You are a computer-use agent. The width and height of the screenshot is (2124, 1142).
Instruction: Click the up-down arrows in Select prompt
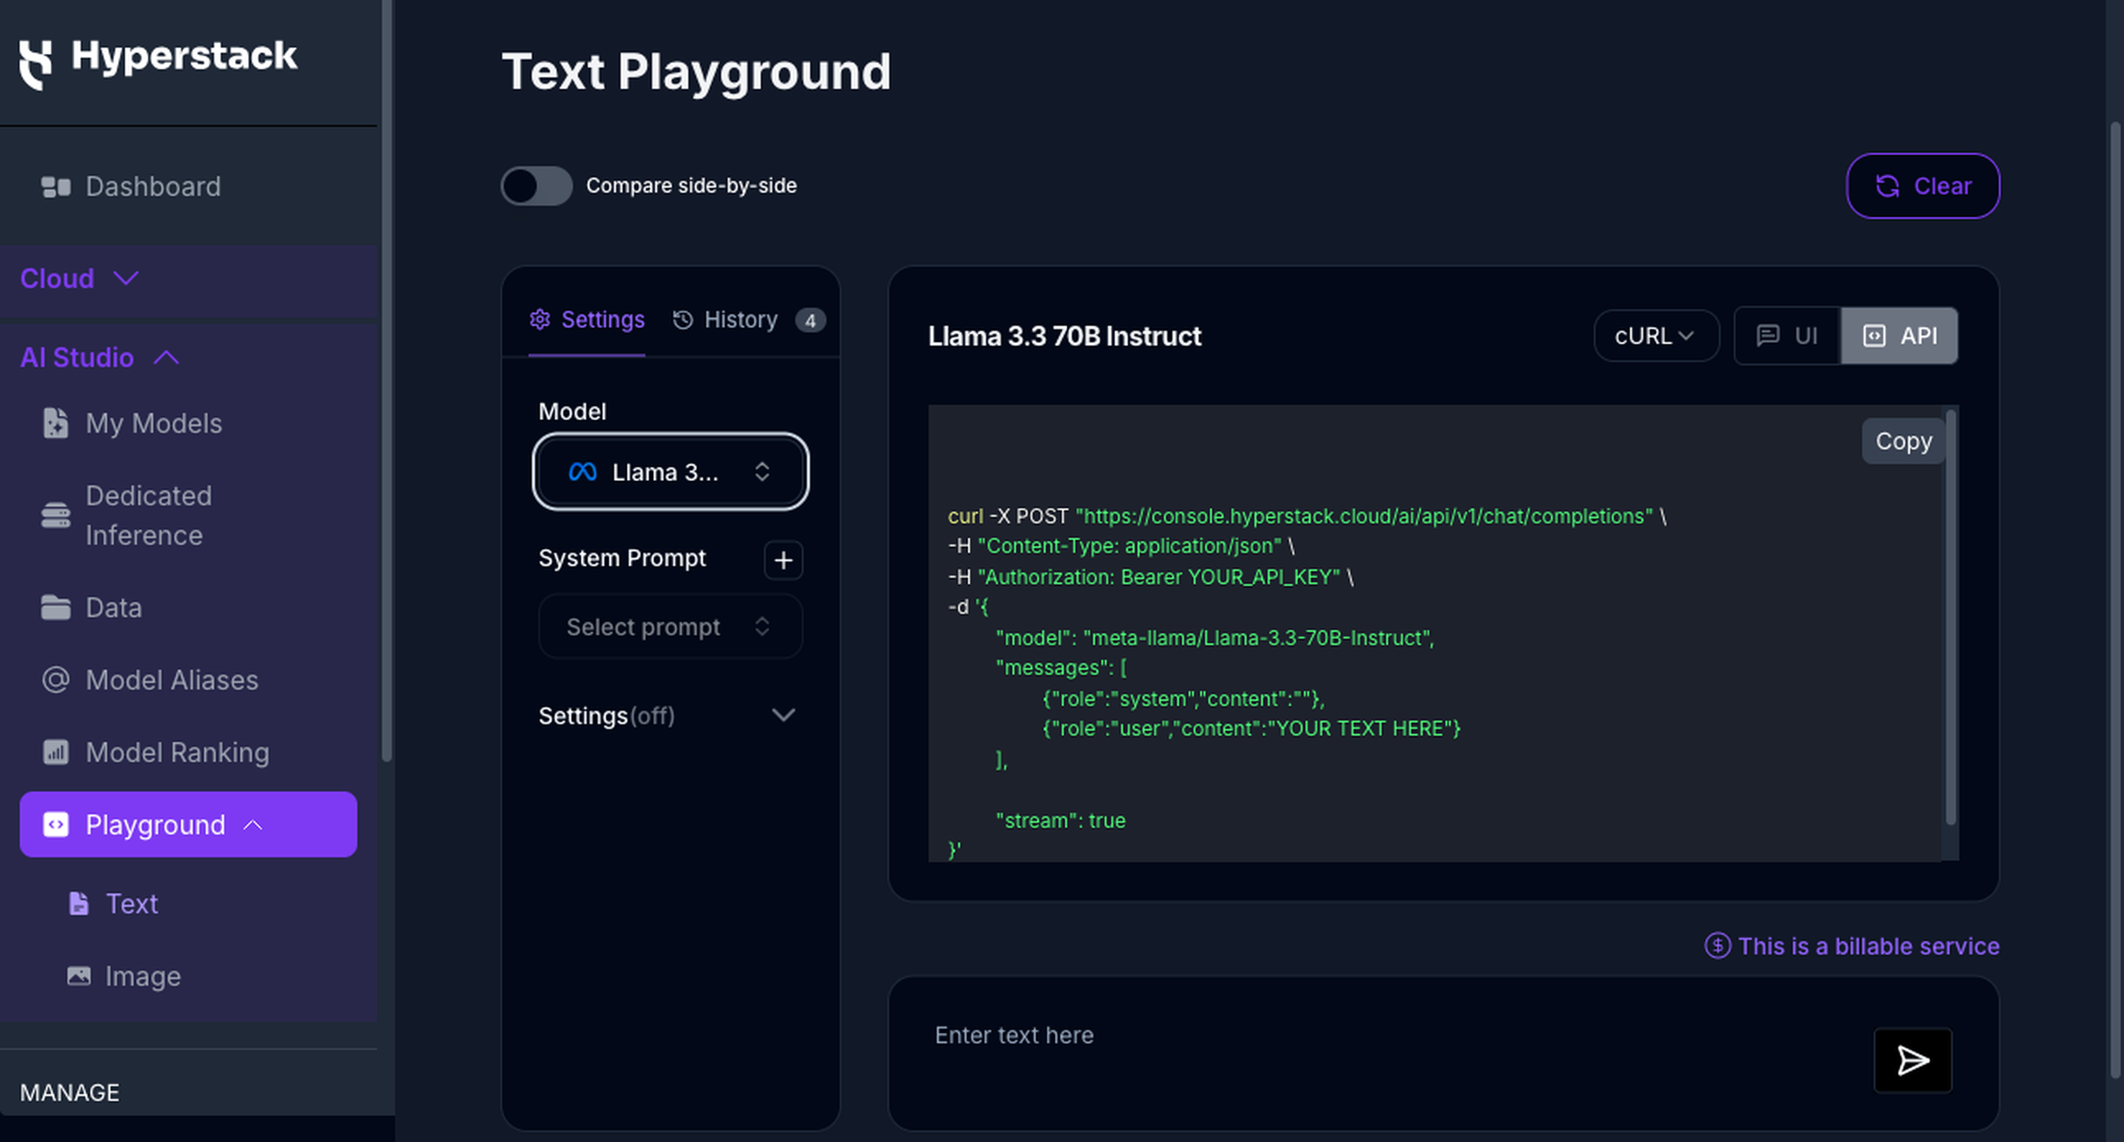tap(762, 627)
